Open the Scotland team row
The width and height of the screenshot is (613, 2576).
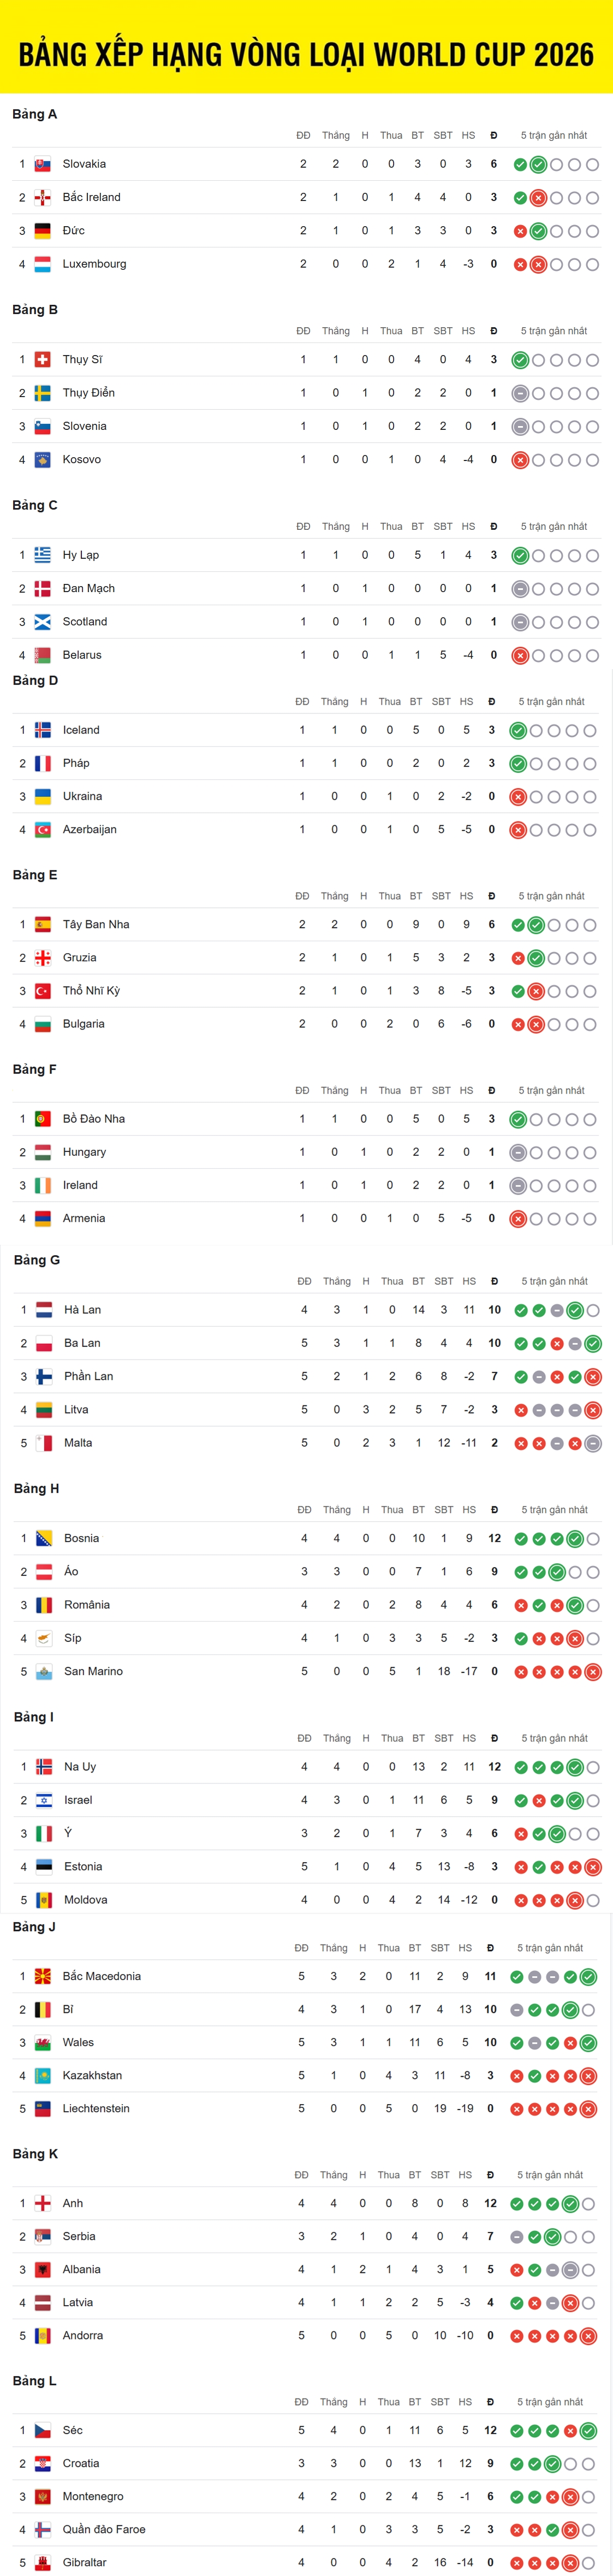[306, 622]
